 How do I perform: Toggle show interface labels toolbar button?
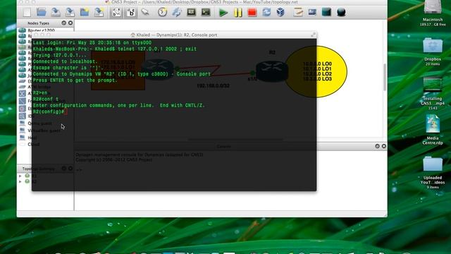pyautogui.click(x=116, y=13)
